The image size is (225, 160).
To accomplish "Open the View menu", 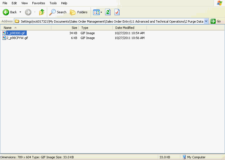I will coord(24,3).
